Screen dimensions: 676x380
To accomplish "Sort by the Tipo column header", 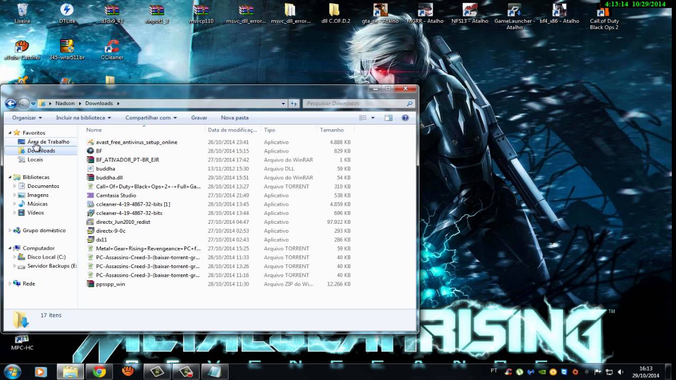I will [289, 130].
